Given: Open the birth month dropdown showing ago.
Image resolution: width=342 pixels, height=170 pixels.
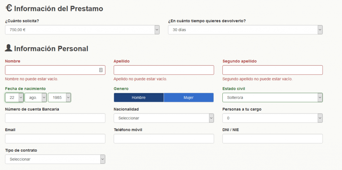Looking at the screenshot, I should [x=35, y=97].
